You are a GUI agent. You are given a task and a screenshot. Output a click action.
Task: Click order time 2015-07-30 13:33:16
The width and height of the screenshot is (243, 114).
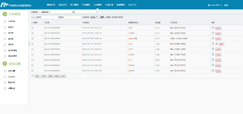pyautogui.click(x=92, y=28)
